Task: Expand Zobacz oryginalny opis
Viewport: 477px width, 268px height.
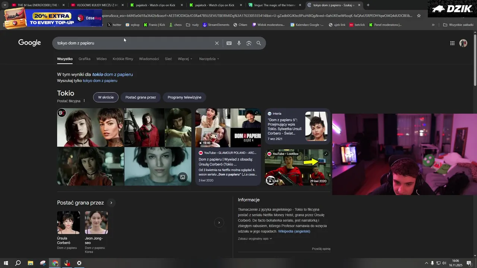Action: coord(255,239)
